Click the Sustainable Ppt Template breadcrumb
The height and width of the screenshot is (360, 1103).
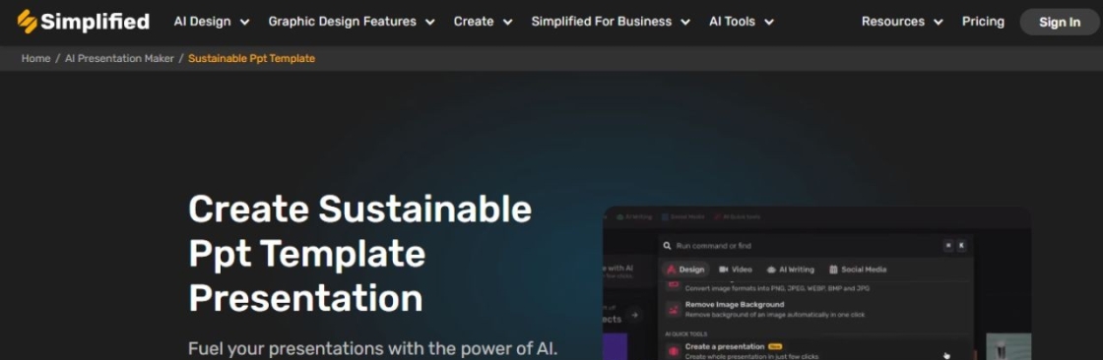pyautogui.click(x=252, y=58)
